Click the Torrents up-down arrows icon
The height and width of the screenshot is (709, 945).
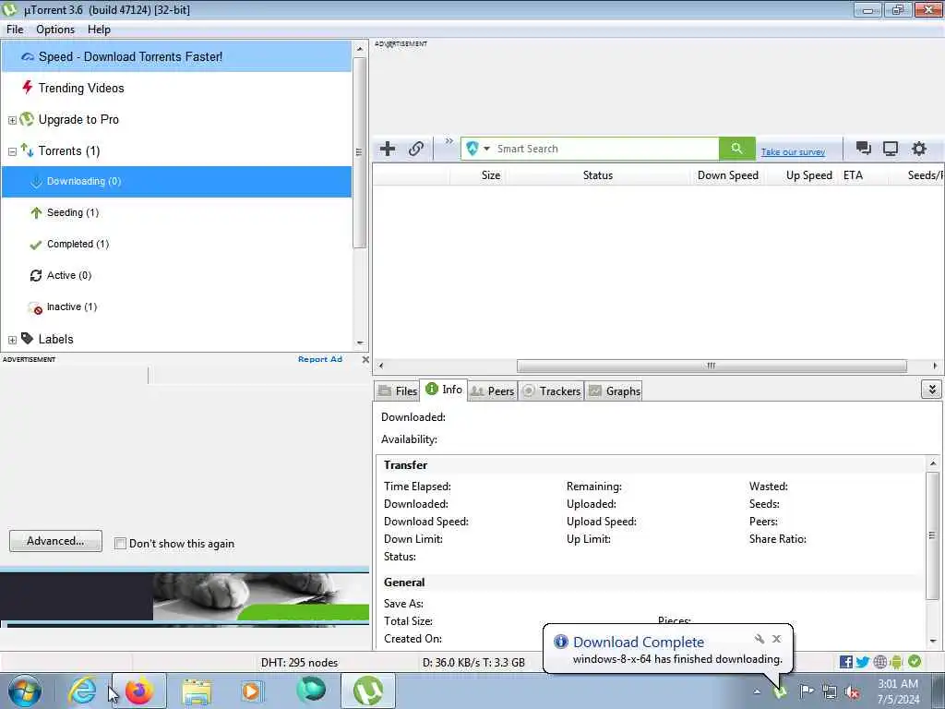(27, 150)
